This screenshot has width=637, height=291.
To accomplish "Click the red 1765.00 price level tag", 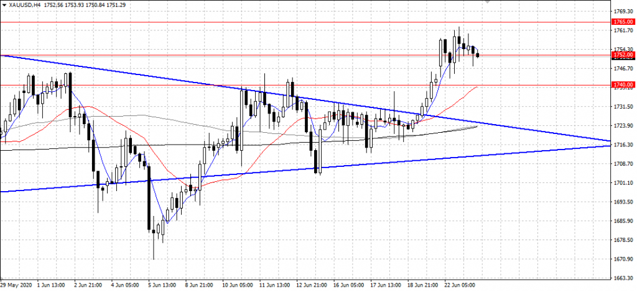I will tap(622, 22).
